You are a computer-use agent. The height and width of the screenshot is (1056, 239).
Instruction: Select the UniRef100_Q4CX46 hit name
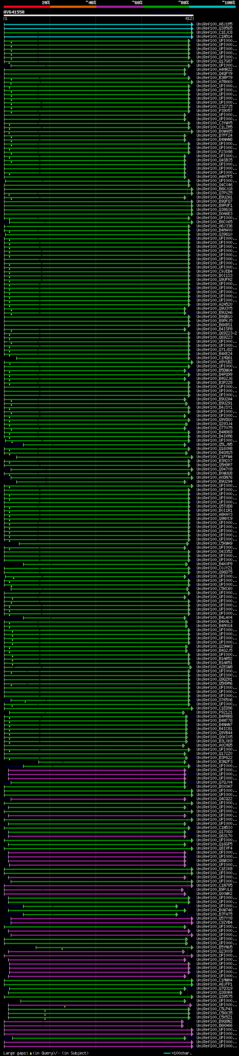(214, 185)
